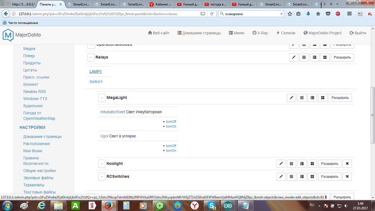Open RCSwitches tiles icon

click(x=312, y=176)
